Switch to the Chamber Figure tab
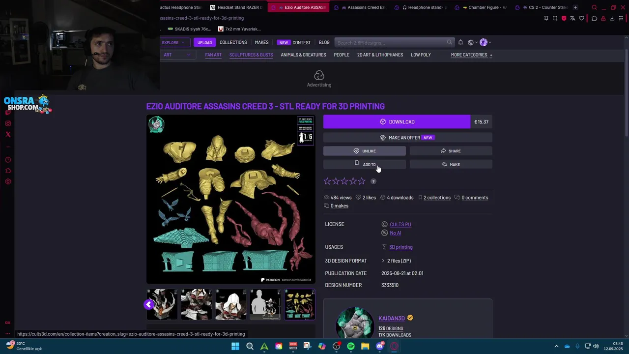629x354 pixels. pyautogui.click(x=481, y=7)
